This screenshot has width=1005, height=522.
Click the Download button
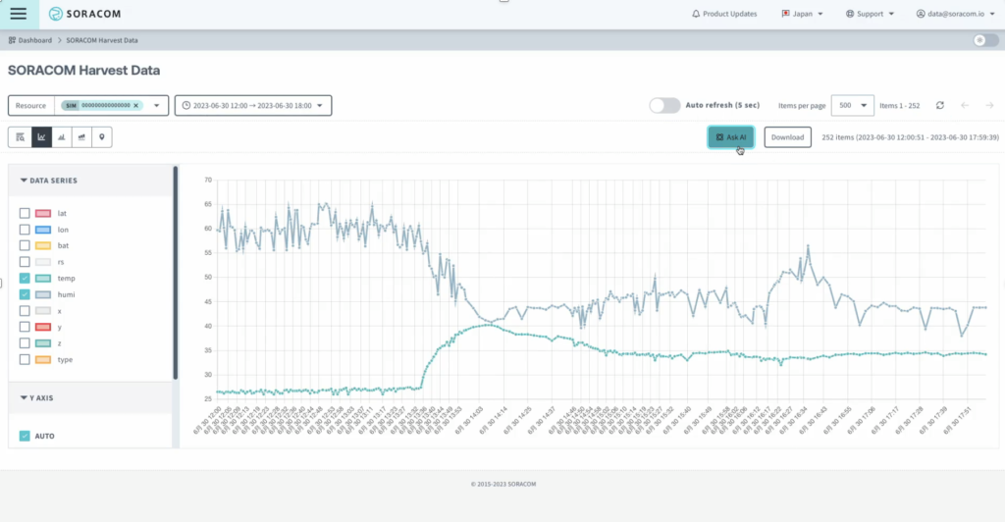pos(787,137)
